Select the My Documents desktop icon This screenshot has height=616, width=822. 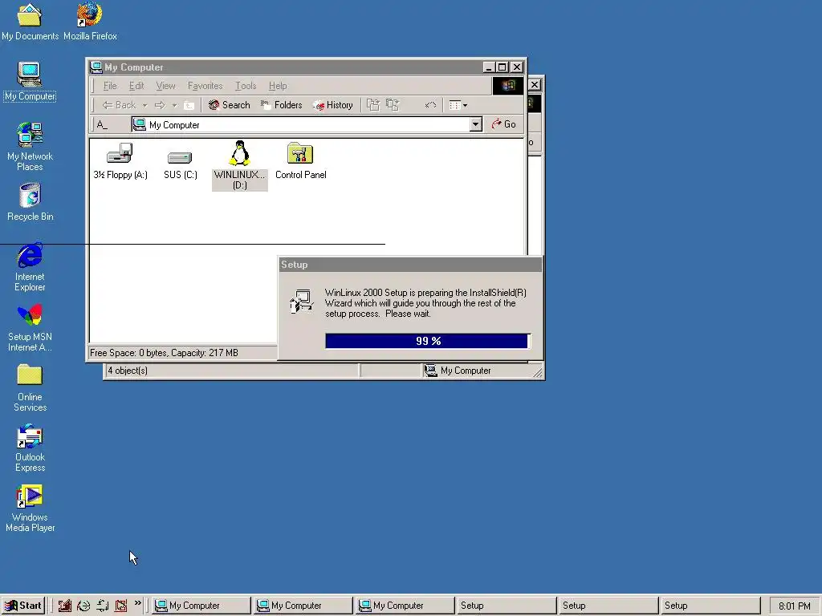click(30, 15)
